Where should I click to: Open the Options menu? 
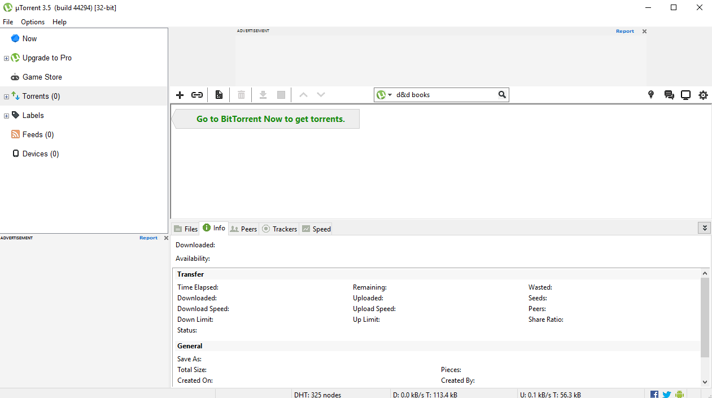[x=33, y=22]
